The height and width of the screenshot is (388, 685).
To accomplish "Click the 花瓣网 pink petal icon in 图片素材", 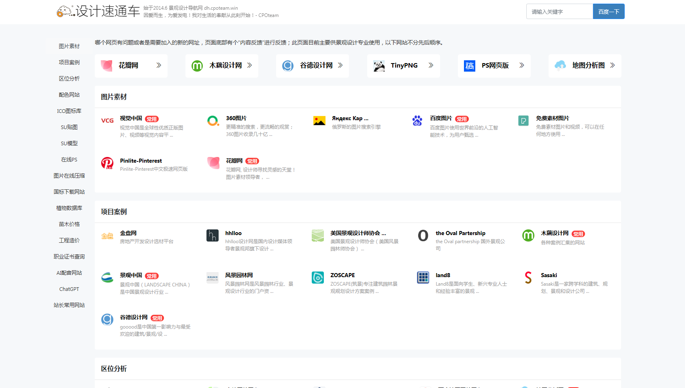I will [213, 163].
